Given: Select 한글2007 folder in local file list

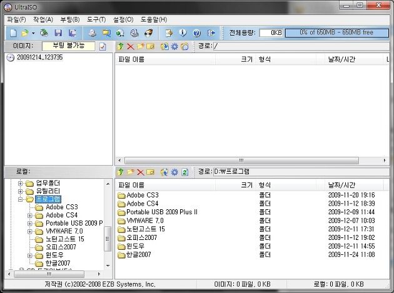Looking at the screenshot, I should [x=138, y=255].
